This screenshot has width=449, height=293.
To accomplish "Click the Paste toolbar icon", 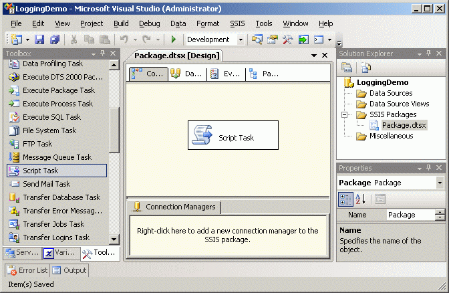I will click(104, 39).
